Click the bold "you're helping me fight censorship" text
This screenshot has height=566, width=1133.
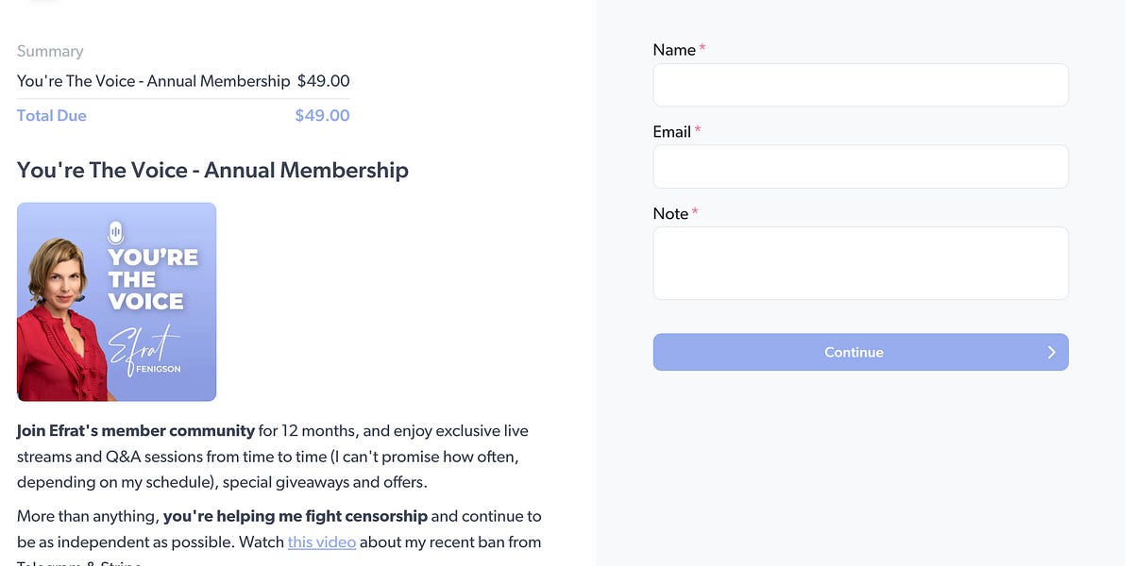[296, 516]
